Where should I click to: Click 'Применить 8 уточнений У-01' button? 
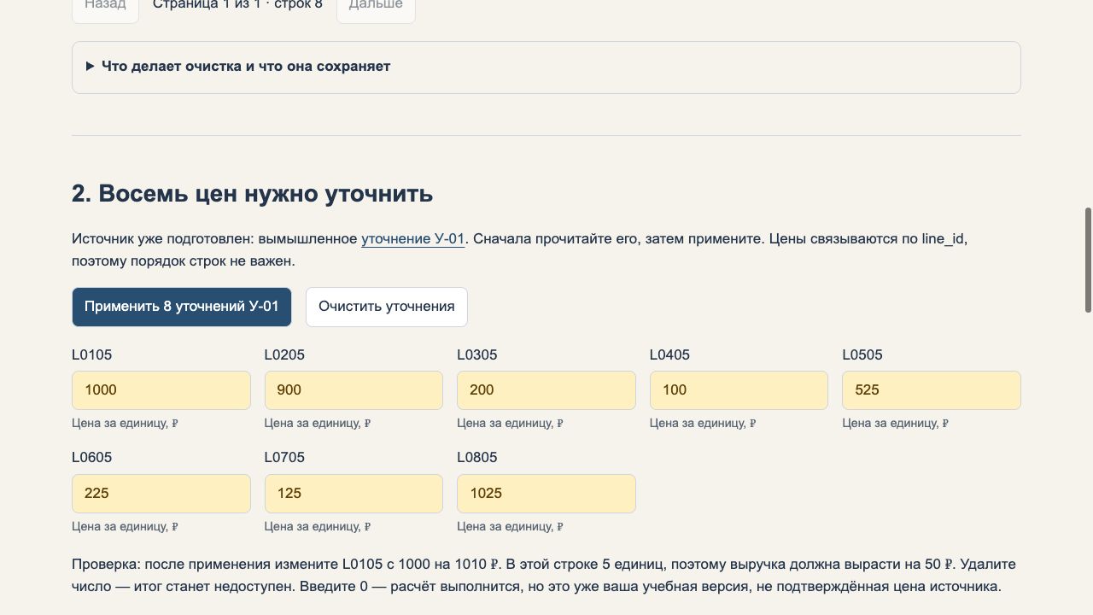[182, 307]
